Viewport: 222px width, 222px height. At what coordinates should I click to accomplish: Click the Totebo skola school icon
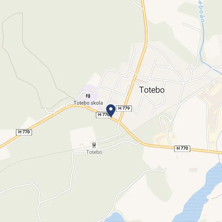88,96
